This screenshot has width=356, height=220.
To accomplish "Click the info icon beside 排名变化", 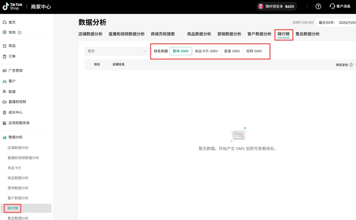I will (x=351, y=65).
